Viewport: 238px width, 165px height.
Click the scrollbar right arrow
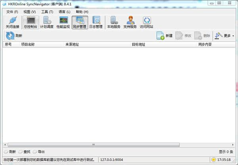pyautogui.click(x=233, y=145)
